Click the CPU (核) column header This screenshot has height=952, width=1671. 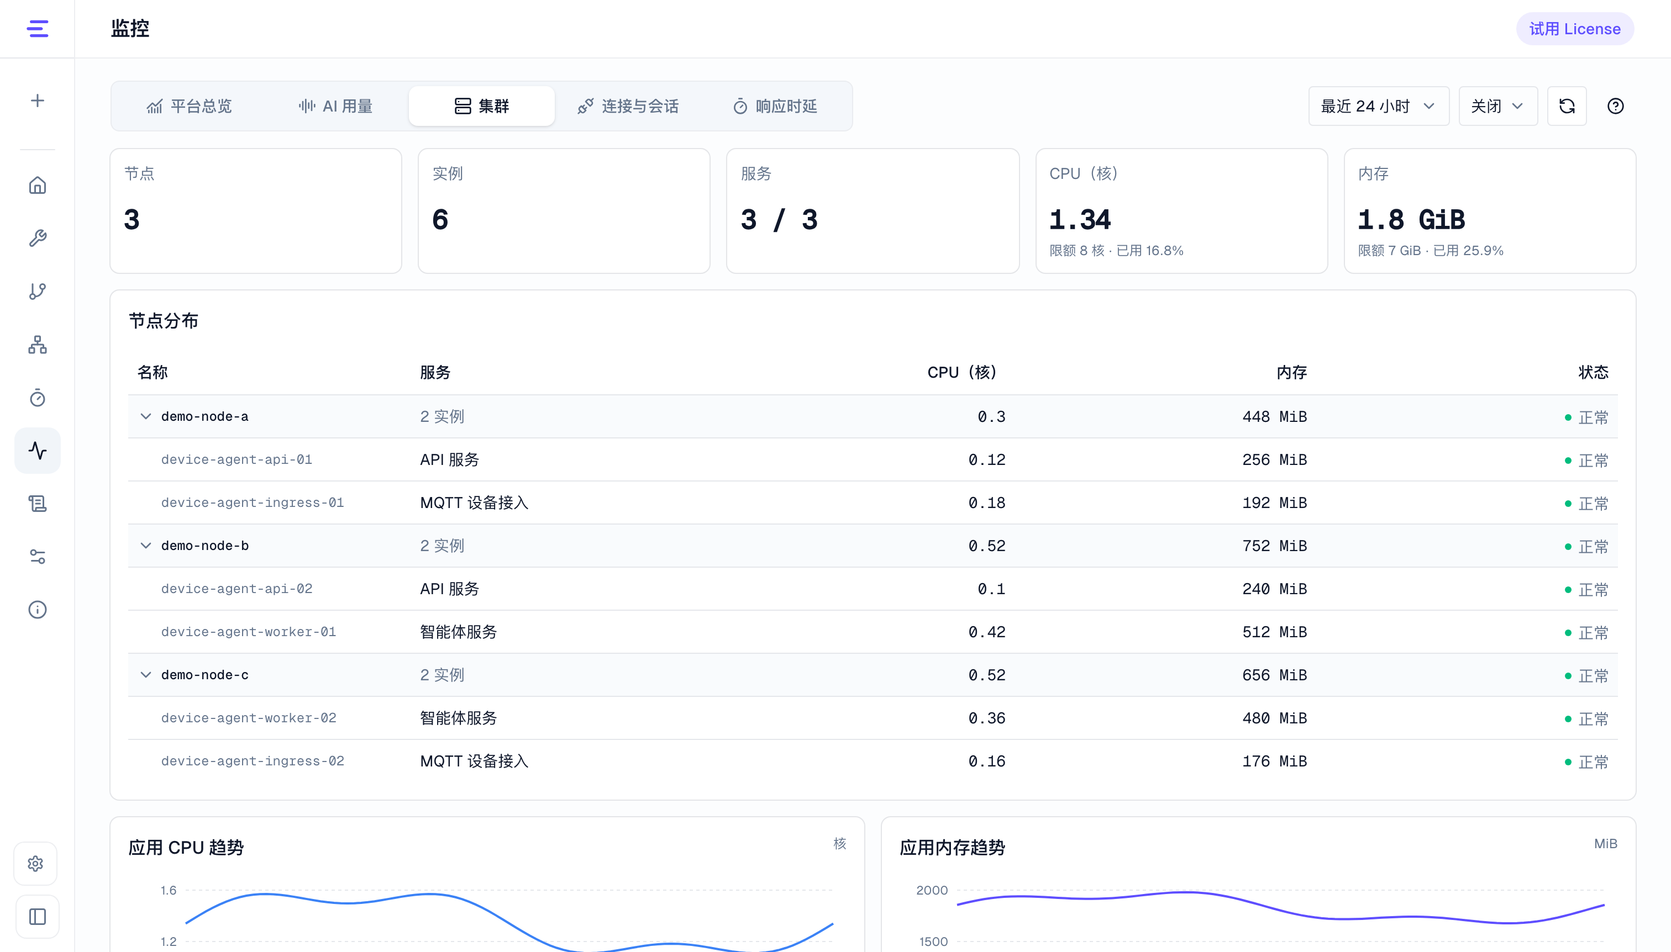point(962,372)
